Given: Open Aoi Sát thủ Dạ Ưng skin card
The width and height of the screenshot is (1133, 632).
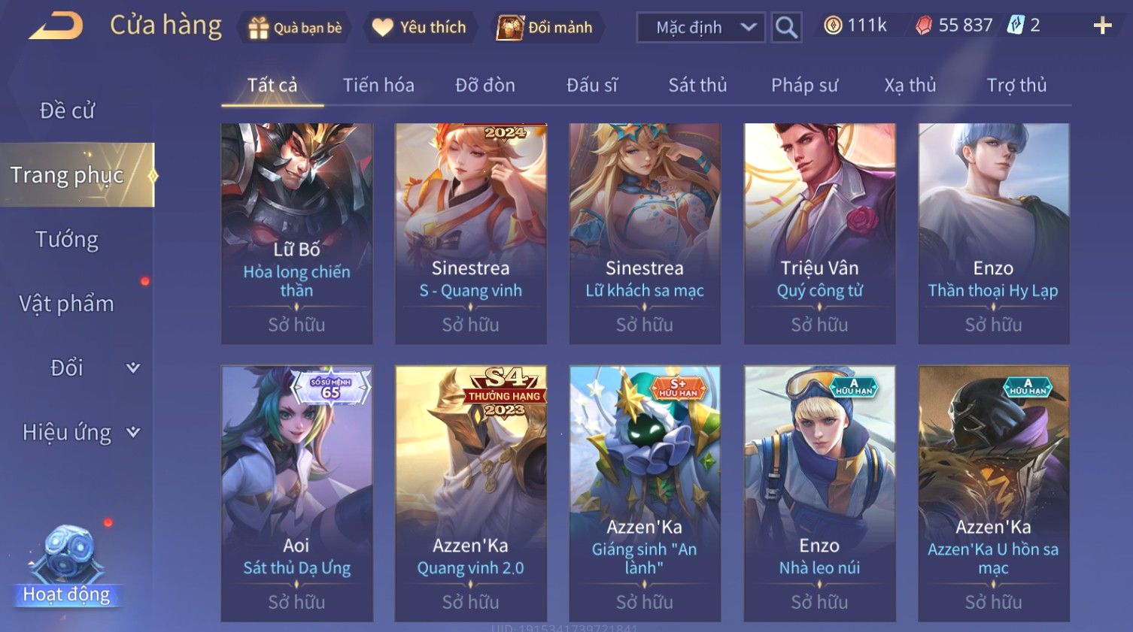Looking at the screenshot, I should click(x=297, y=494).
